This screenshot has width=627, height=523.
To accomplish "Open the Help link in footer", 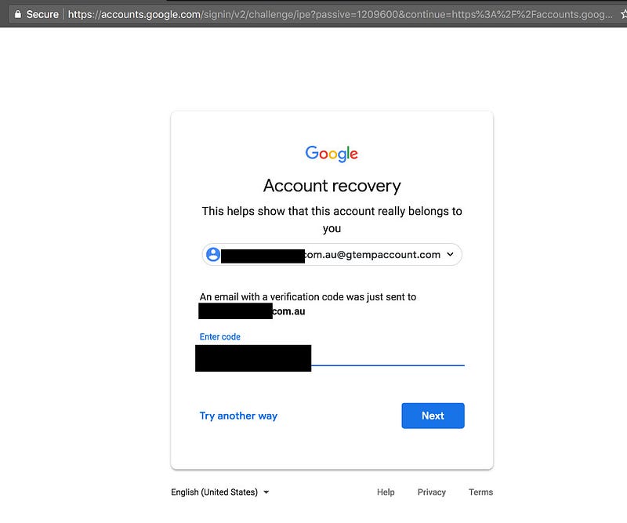I will [x=386, y=492].
